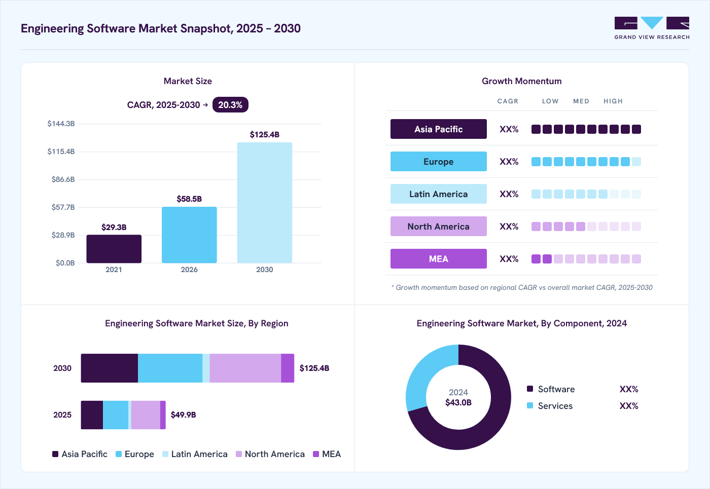Click the Software XX% share value
Screen dimensions: 710x489
629,389
